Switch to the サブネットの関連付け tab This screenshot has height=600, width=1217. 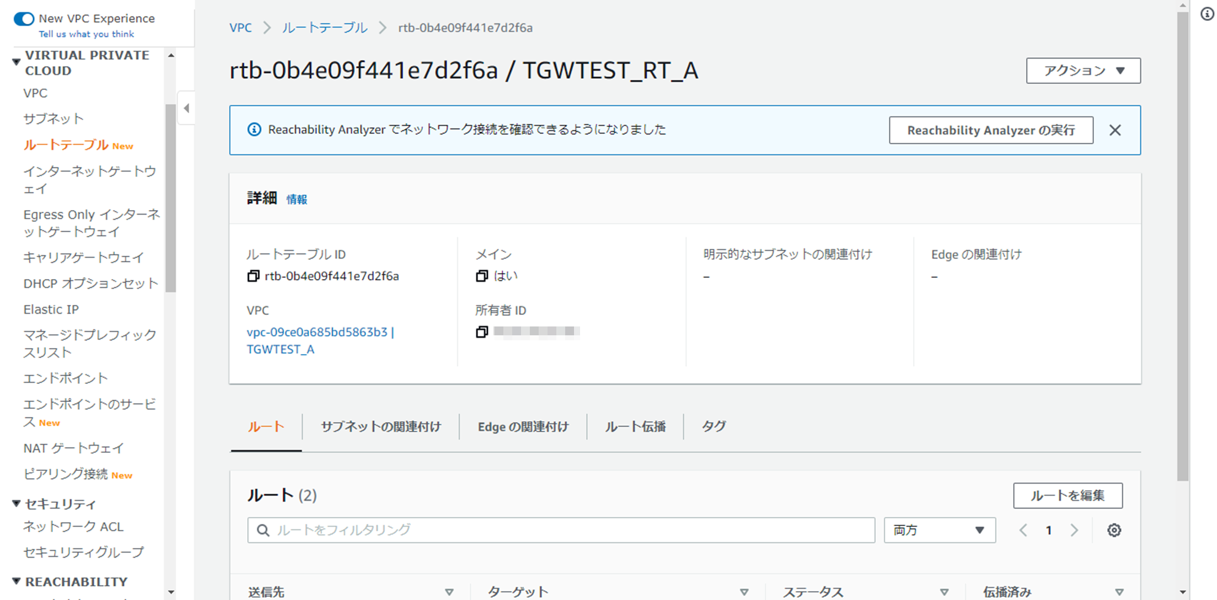pos(381,427)
